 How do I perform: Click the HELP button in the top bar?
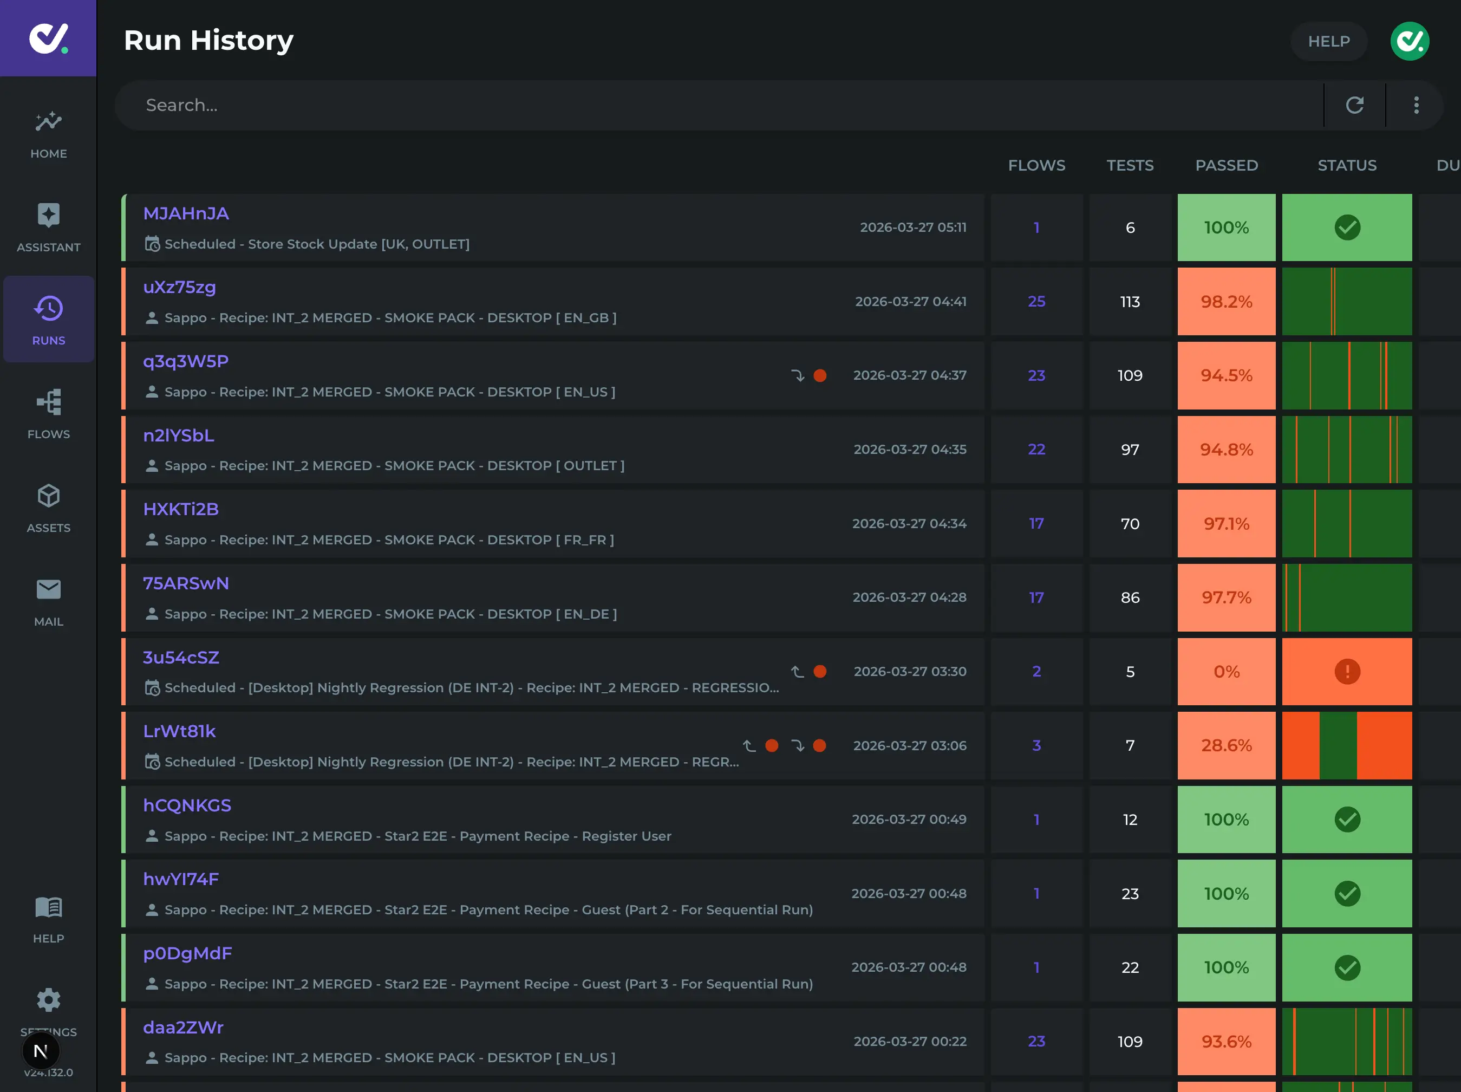coord(1329,41)
